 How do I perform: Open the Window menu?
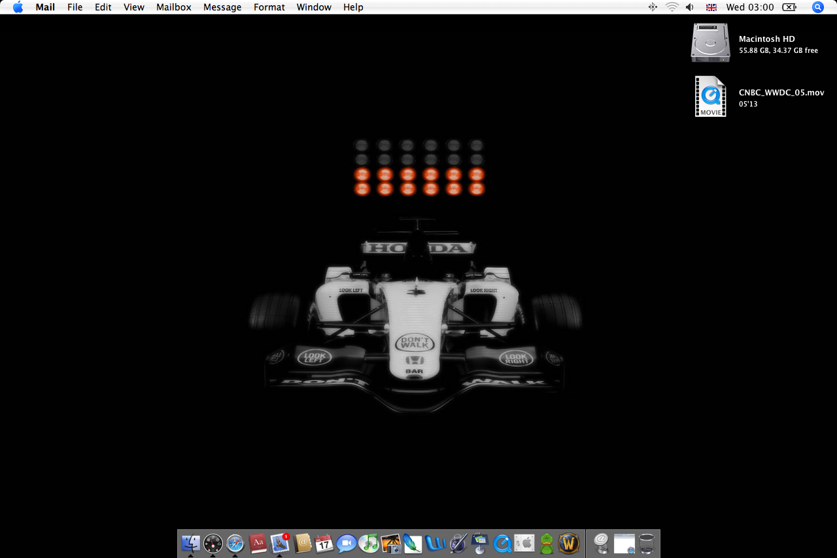[314, 7]
